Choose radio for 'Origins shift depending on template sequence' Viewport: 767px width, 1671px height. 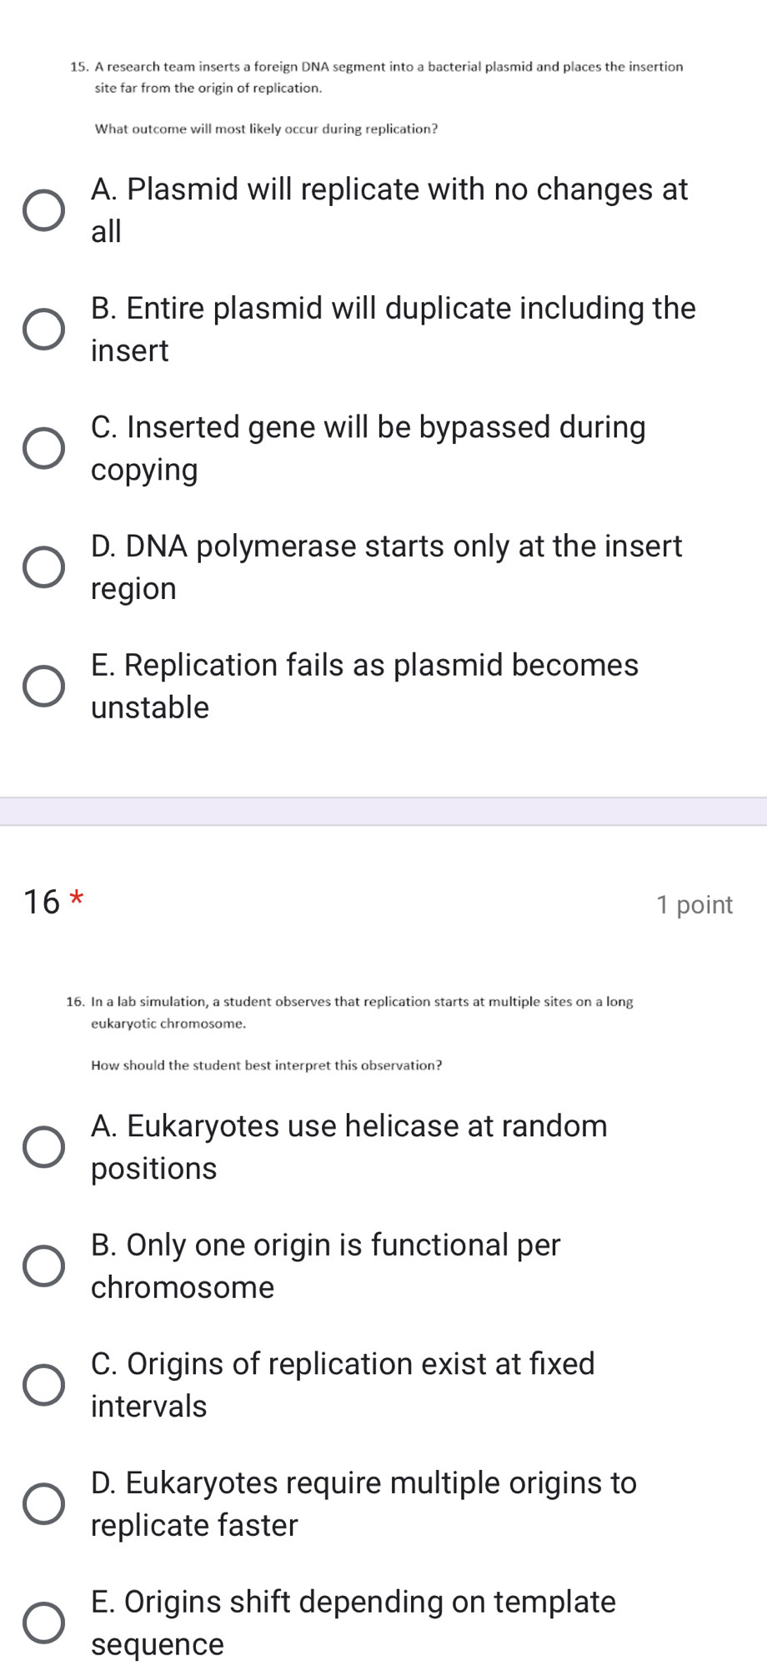43,1623
